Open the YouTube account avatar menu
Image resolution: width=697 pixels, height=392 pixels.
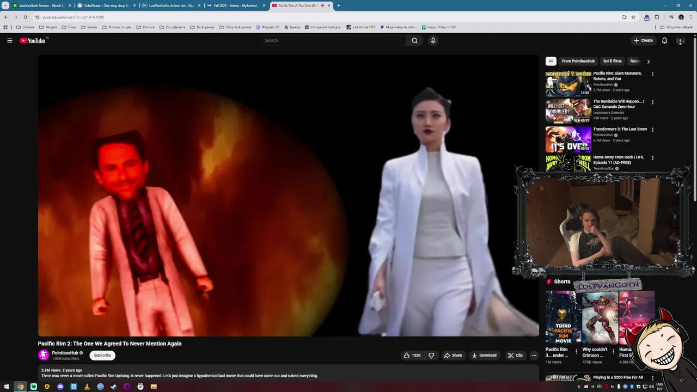pos(680,40)
